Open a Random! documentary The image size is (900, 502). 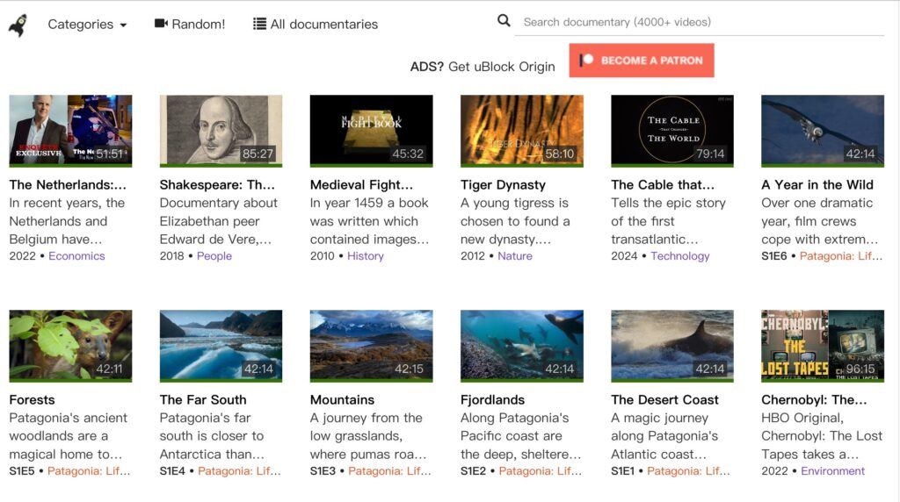click(198, 25)
